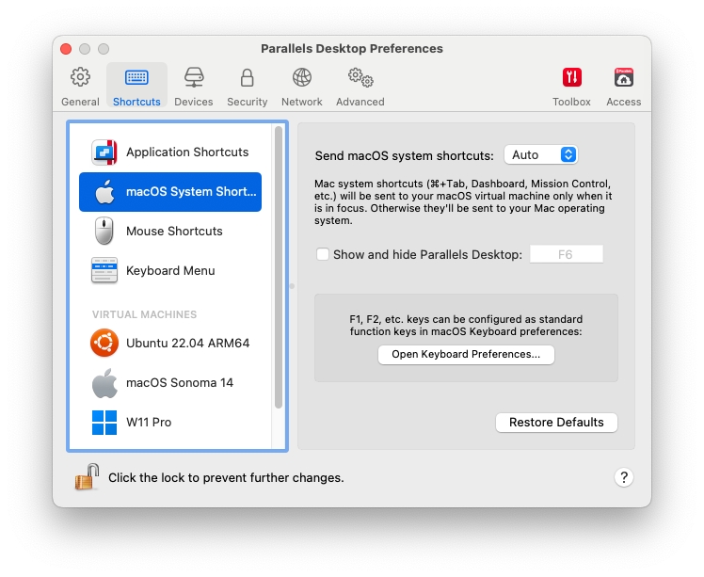The width and height of the screenshot is (704, 577).
Task: Launch the Parallels Toolbox icon
Action: point(571,86)
